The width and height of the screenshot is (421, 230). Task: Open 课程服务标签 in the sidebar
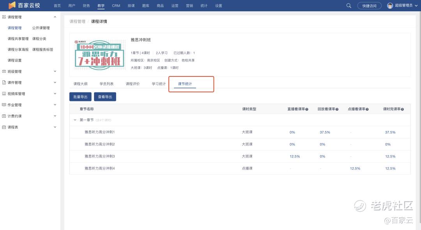coord(43,50)
